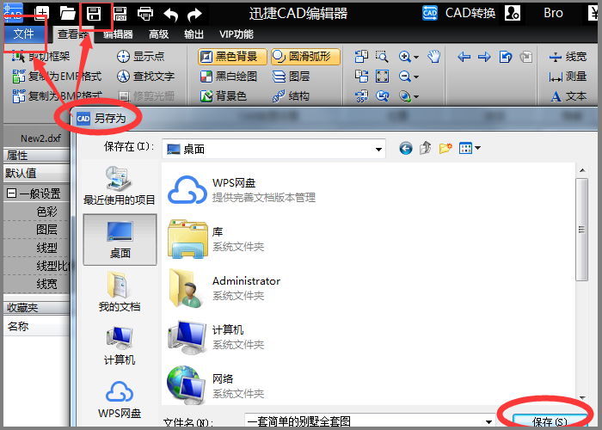Viewport: 602px width, 430px height.
Task: Open the CAD转换 converter
Action: pyautogui.click(x=458, y=13)
